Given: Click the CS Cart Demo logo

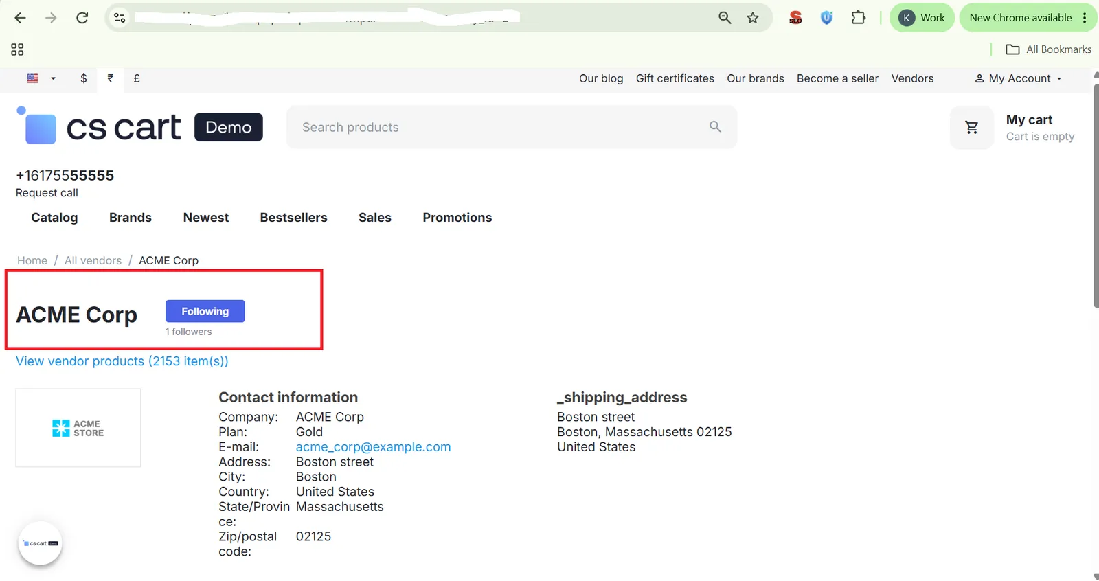Looking at the screenshot, I should (x=139, y=126).
